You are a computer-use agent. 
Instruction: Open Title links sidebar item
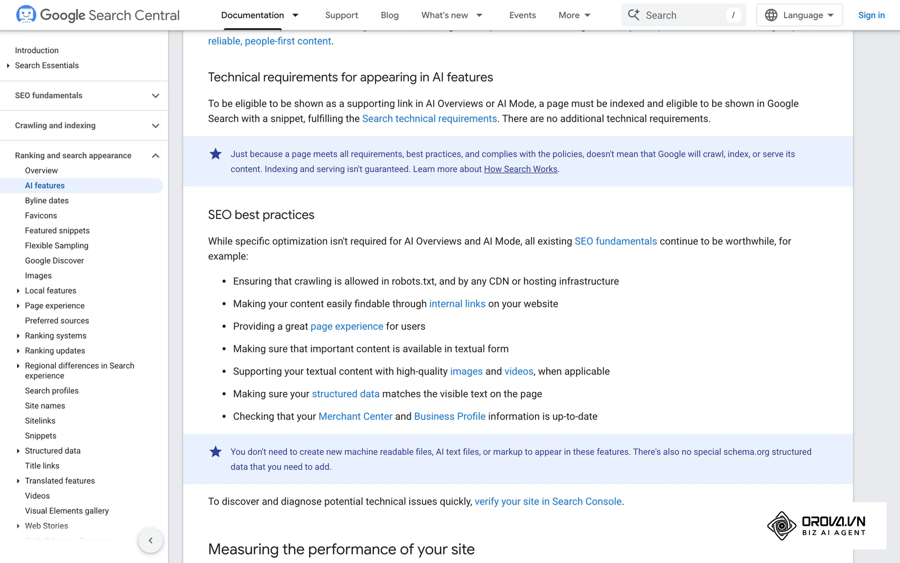point(42,466)
